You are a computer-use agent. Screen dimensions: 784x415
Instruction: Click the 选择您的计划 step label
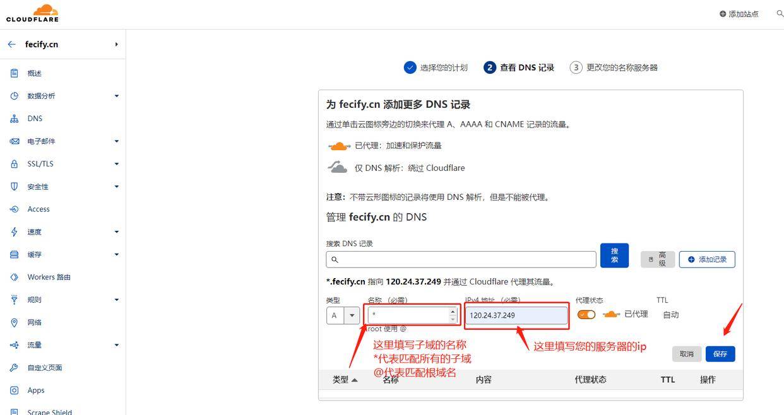click(444, 67)
